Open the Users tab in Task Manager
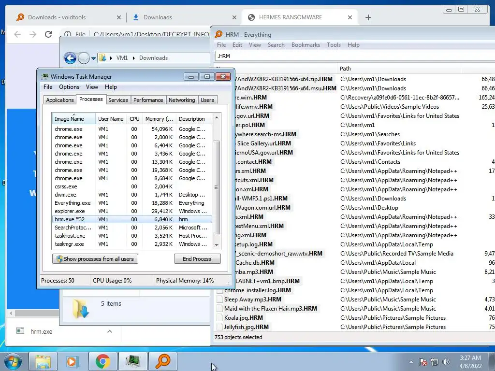Viewport: 495px width, 371px height. point(207,100)
